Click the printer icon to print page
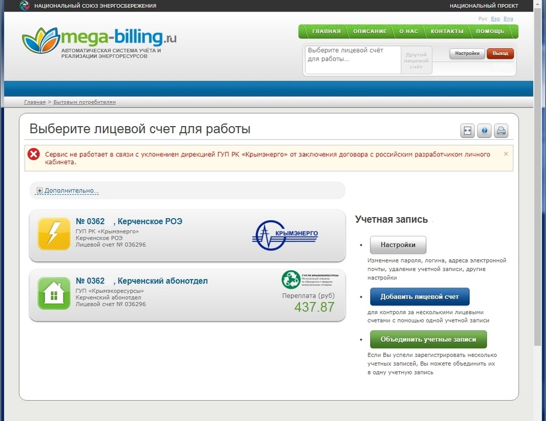This screenshot has height=421, width=546. coord(501,130)
